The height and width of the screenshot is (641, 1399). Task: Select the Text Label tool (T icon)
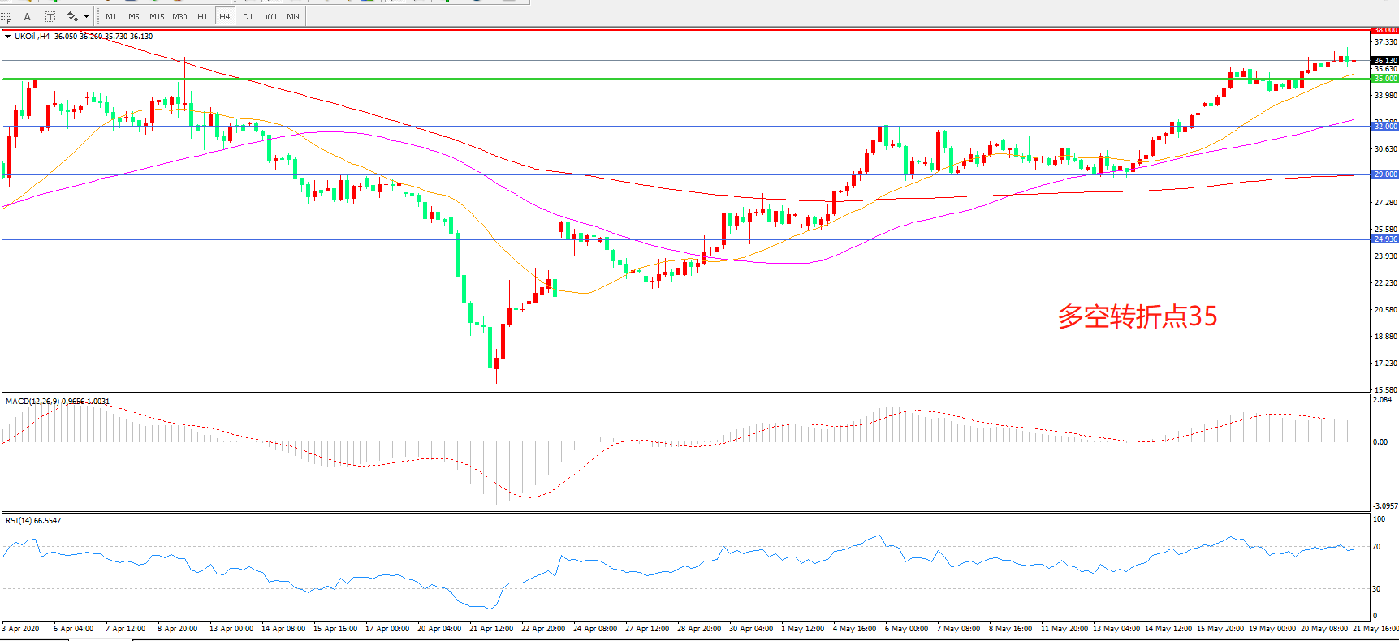click(x=50, y=16)
